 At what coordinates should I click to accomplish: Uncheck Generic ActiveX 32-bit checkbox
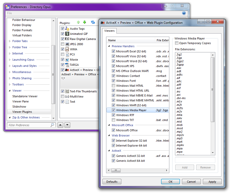click(x=113, y=156)
